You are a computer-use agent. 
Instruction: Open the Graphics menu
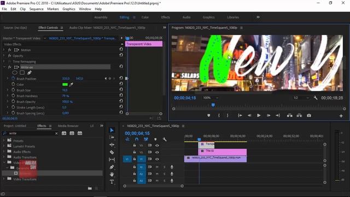[69, 9]
